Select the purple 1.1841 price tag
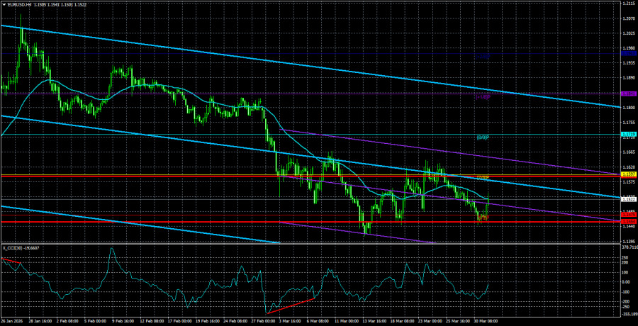This screenshot has width=638, height=326. coord(627,94)
